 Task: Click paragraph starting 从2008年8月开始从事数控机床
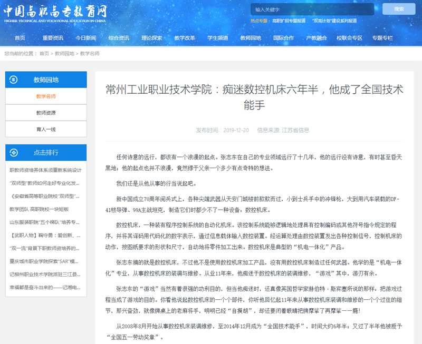254,331
